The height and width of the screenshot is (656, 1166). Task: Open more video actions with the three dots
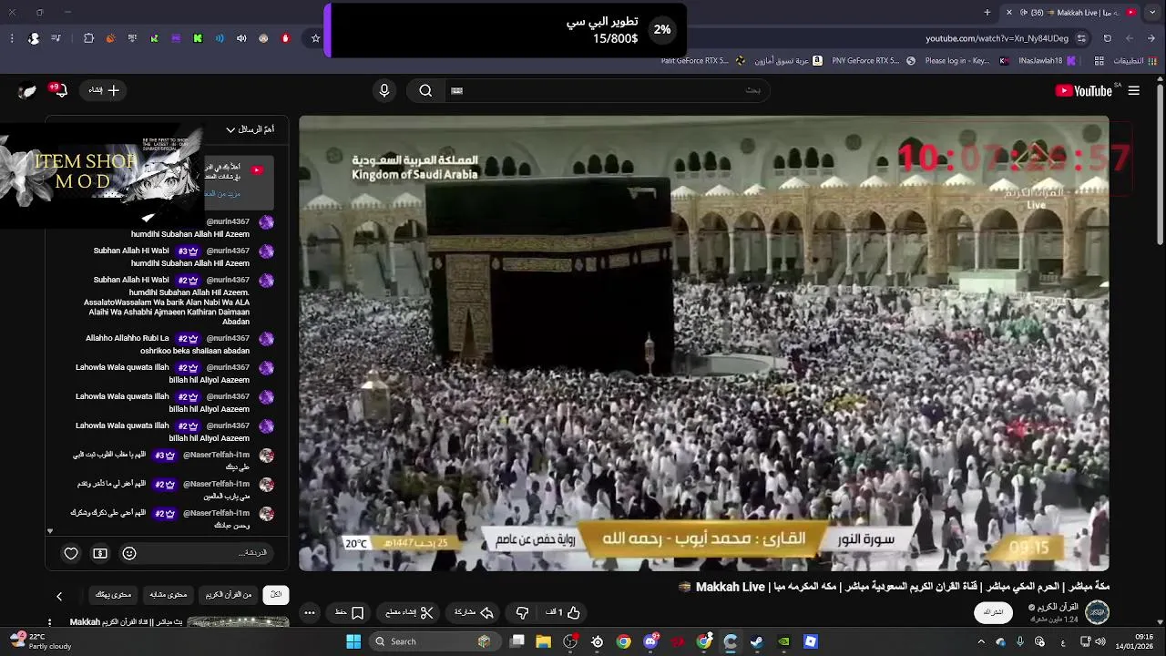point(310,613)
